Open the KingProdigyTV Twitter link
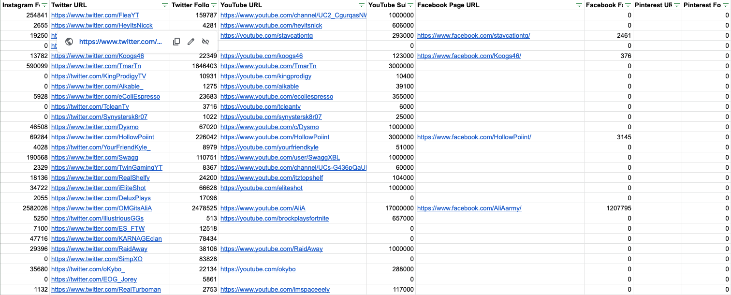This screenshot has height=295, width=731. pos(99,76)
